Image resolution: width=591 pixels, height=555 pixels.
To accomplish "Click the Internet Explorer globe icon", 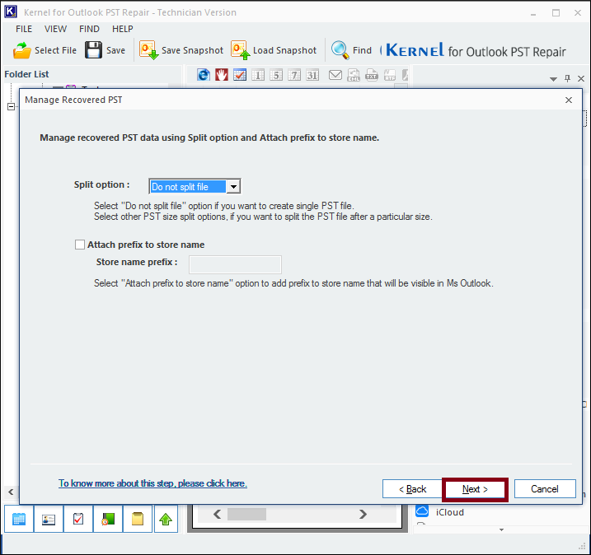I will (204, 75).
